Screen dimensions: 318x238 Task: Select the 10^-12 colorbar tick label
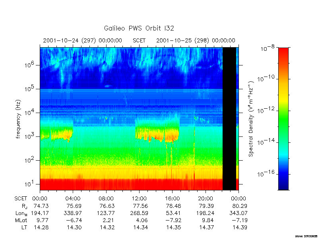[x=266, y=110]
